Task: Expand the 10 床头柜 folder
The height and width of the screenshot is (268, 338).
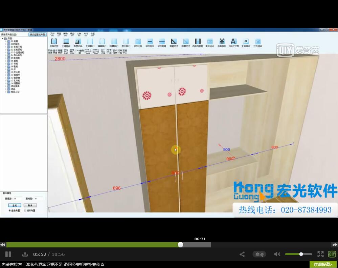Action: coord(6,72)
